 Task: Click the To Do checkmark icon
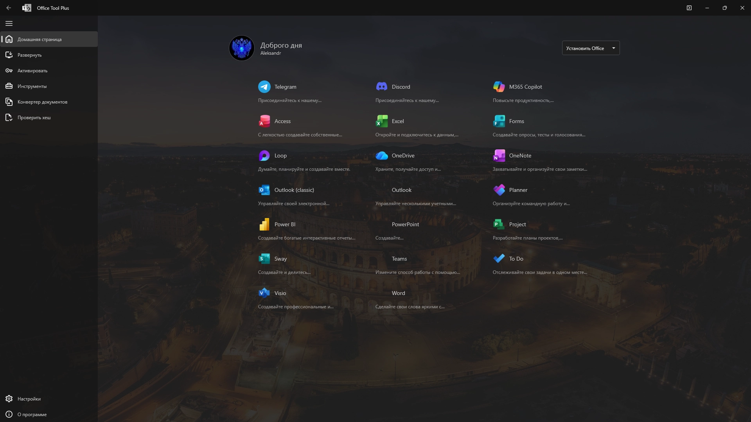coord(499,259)
